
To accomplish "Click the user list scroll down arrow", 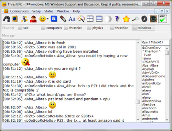I will [167, 120].
